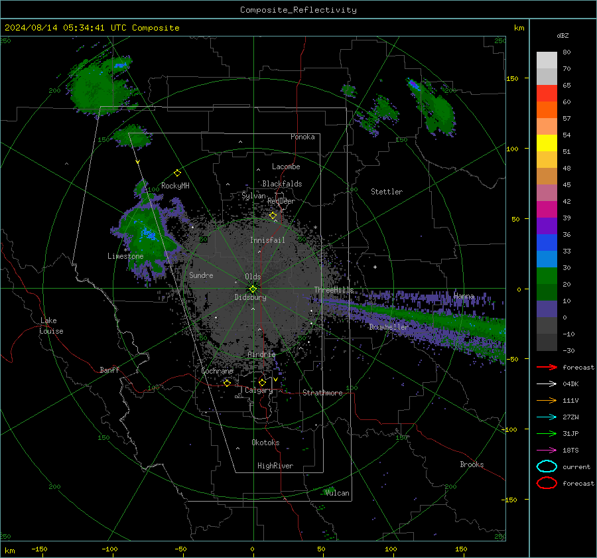Screen dimensions: 597x558
Task: Click the yellow radar site marker at Didsbury
Action: (x=253, y=289)
